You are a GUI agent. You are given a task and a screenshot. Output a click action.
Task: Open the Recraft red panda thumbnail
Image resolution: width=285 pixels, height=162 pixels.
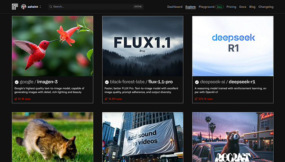(x=233, y=137)
